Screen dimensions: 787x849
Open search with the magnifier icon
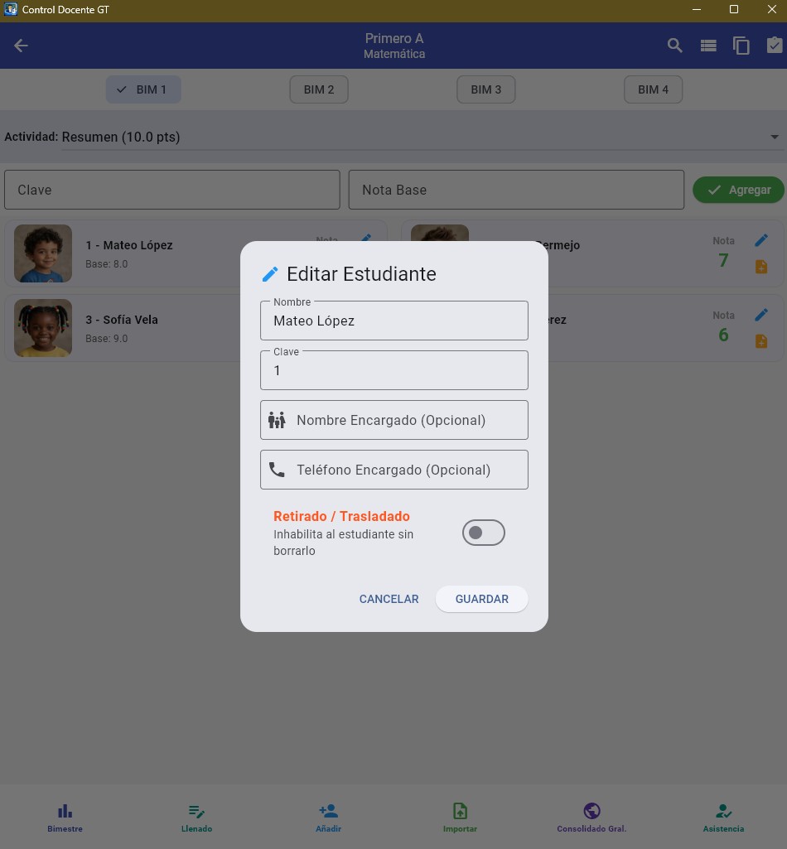[x=674, y=46]
